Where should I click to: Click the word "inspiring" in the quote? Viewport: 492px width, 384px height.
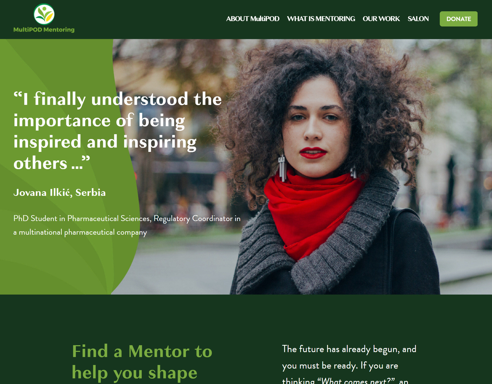click(x=160, y=142)
